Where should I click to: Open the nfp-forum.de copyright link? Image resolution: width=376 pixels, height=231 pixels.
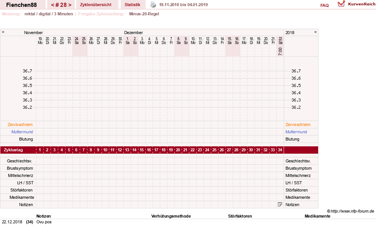[350, 211]
